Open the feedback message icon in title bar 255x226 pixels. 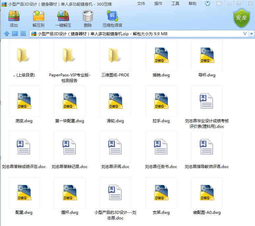coord(219,4)
